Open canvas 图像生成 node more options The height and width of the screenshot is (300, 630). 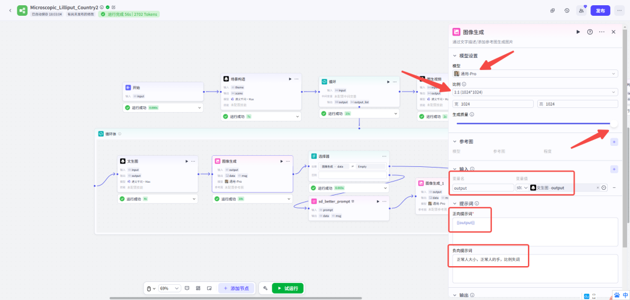[288, 161]
